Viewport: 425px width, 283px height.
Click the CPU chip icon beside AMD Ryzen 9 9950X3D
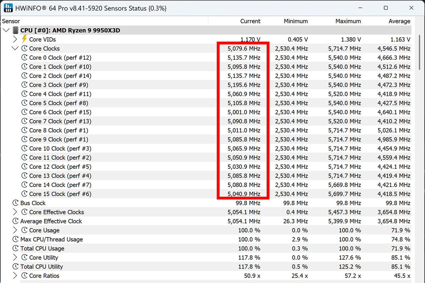click(x=16, y=30)
